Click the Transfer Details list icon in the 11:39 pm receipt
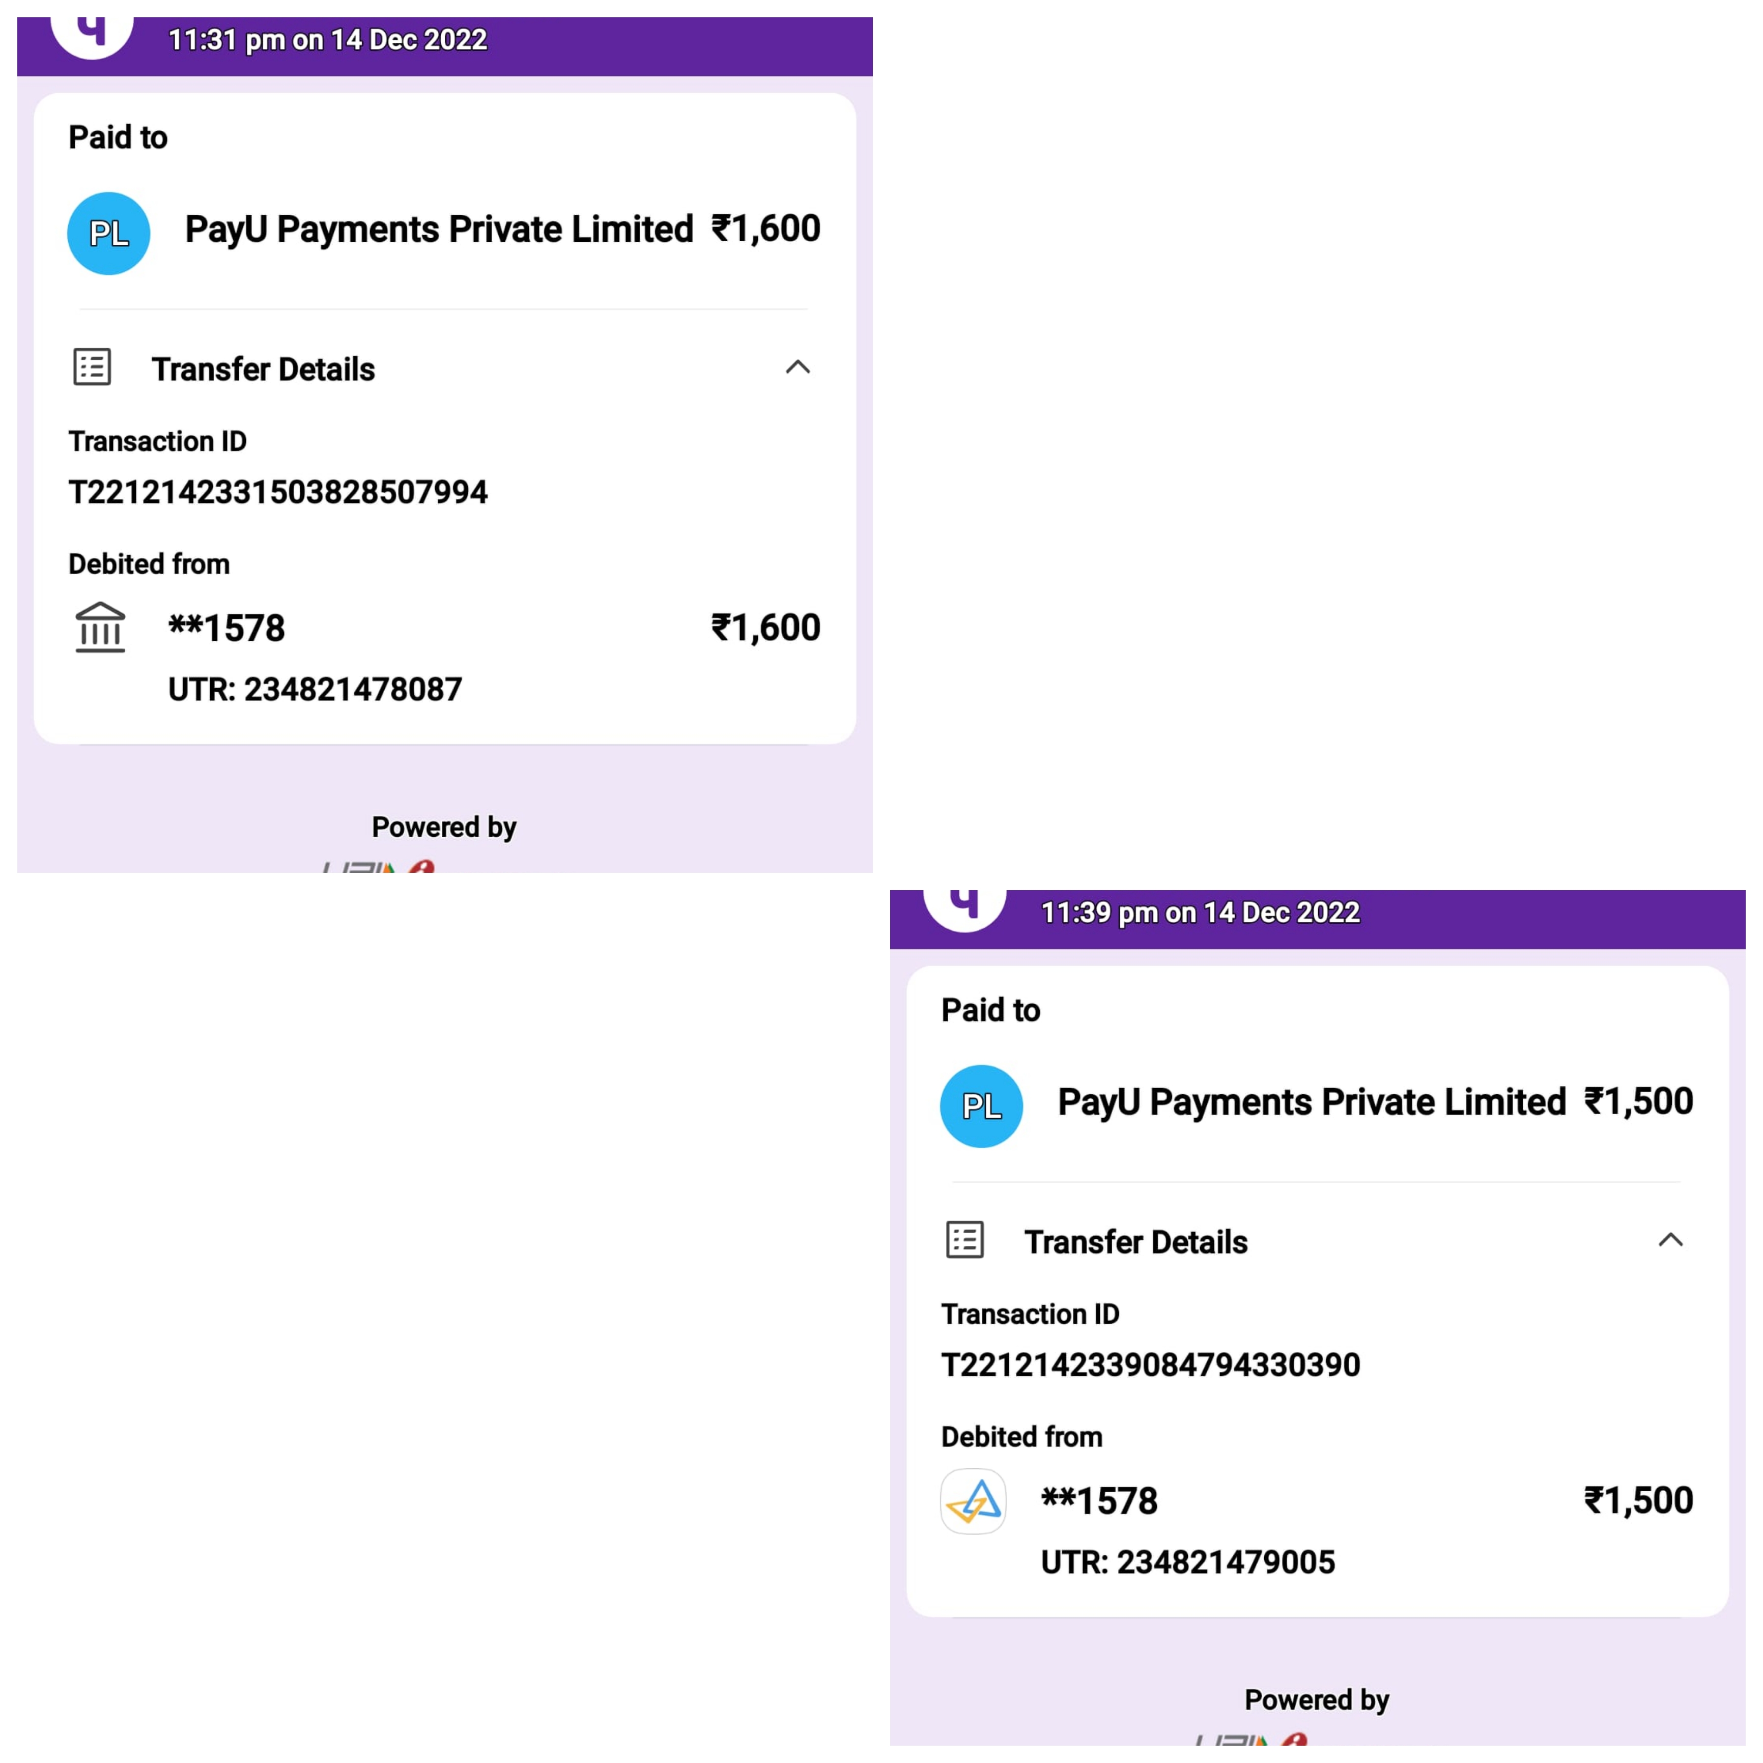 [x=964, y=1240]
